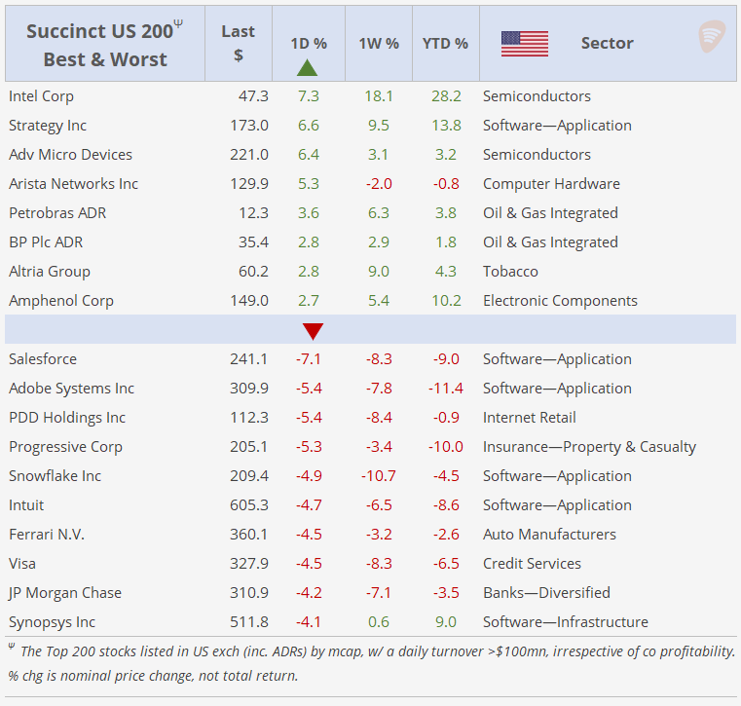The height and width of the screenshot is (706, 741).
Task: Click Synopsys Inc last price 511.8
Action: [x=249, y=622]
